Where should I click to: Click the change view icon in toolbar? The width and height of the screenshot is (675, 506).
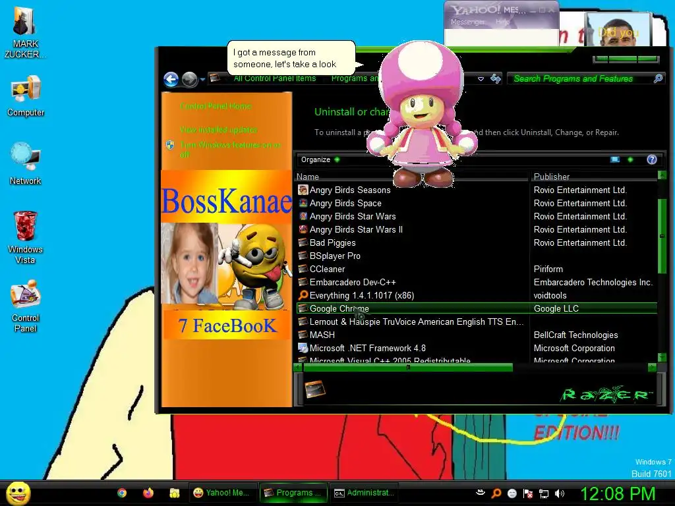click(x=615, y=159)
